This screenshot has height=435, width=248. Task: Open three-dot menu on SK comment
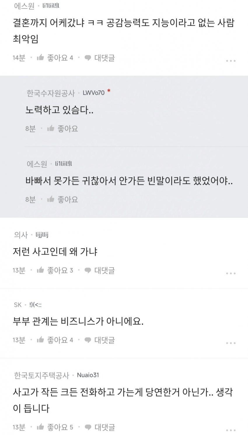click(x=230, y=343)
